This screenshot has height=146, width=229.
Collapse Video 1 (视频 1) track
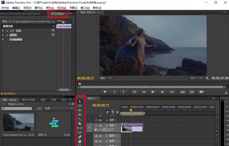click(x=107, y=126)
